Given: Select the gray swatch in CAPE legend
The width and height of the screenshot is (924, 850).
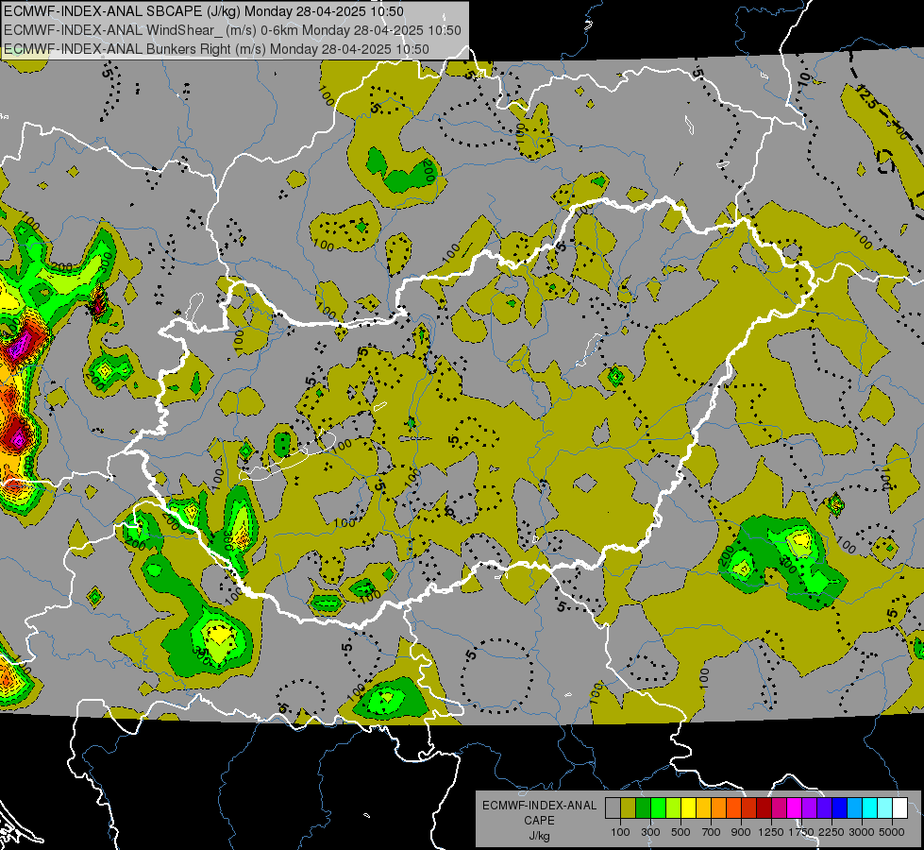Looking at the screenshot, I should pos(613,808).
